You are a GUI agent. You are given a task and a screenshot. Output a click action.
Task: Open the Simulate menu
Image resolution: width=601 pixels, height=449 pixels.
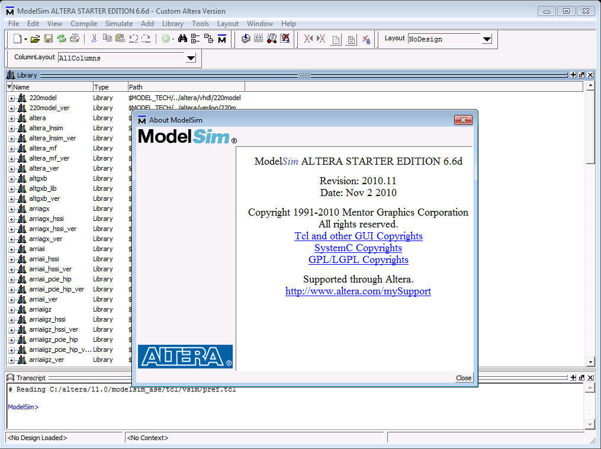(119, 24)
